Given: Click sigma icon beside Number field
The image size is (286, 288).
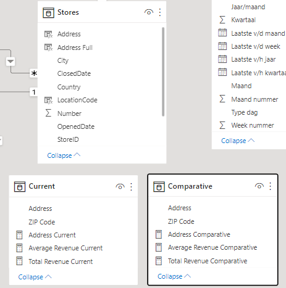Looking at the screenshot, I should point(48,113).
